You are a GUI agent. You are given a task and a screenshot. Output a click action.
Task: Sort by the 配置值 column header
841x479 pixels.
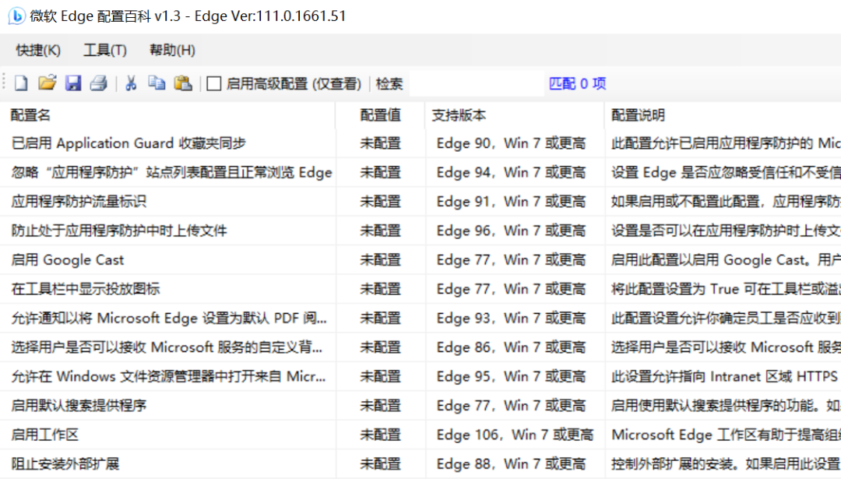[x=380, y=114]
